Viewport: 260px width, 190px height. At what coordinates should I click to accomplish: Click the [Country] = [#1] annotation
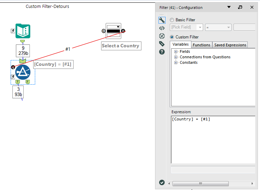54,64
